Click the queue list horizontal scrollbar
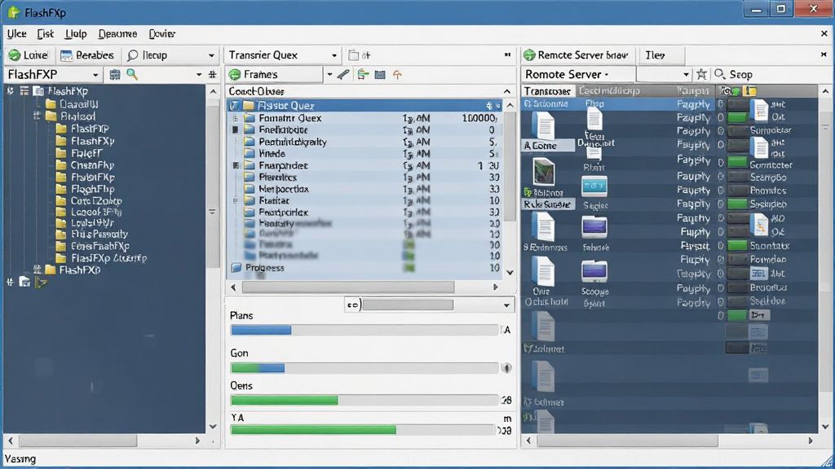 coord(364,287)
